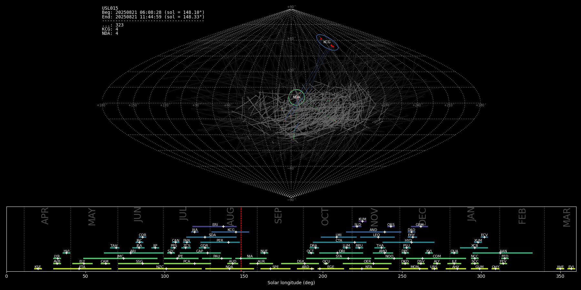The image size is (581, 290).
Task: Click the NIA shower label in the timeline
Action: point(250,256)
